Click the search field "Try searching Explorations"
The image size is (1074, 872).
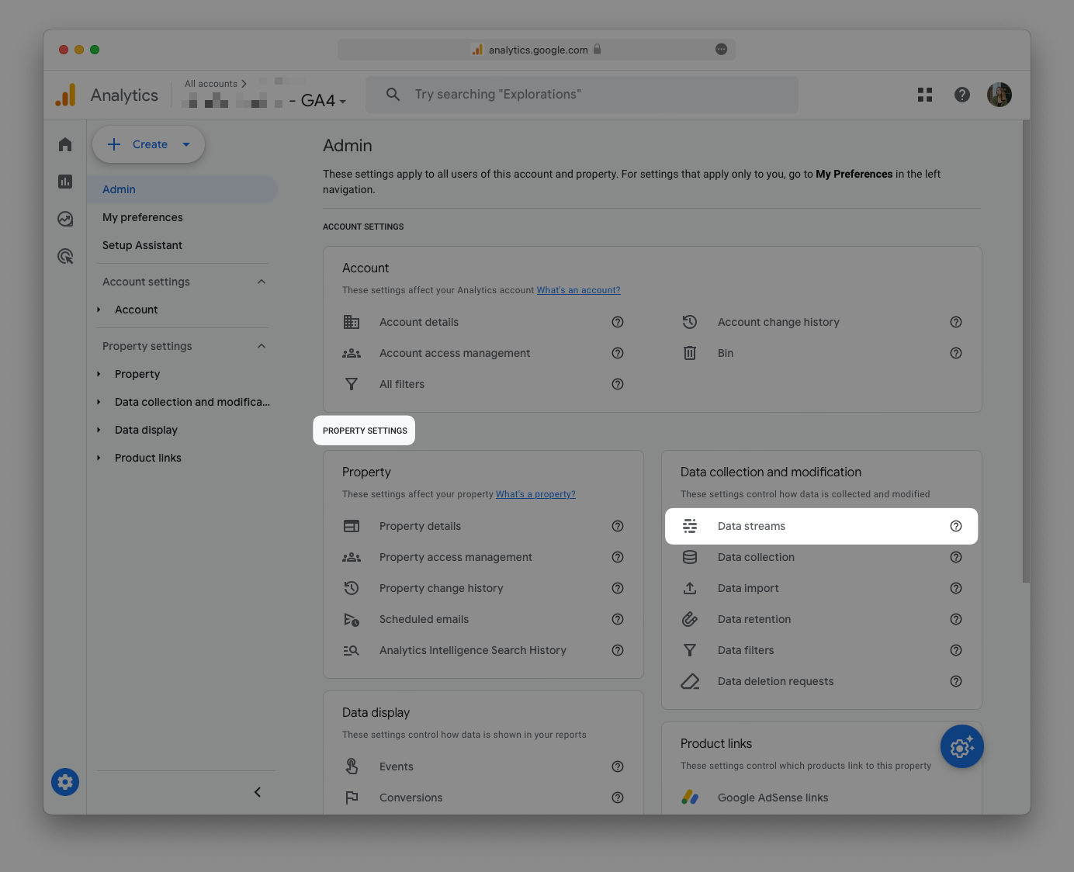(x=582, y=95)
